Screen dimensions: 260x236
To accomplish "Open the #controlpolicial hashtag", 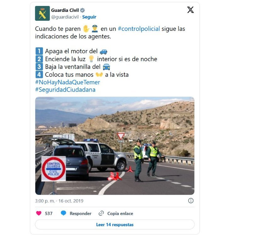I will coord(139,29).
